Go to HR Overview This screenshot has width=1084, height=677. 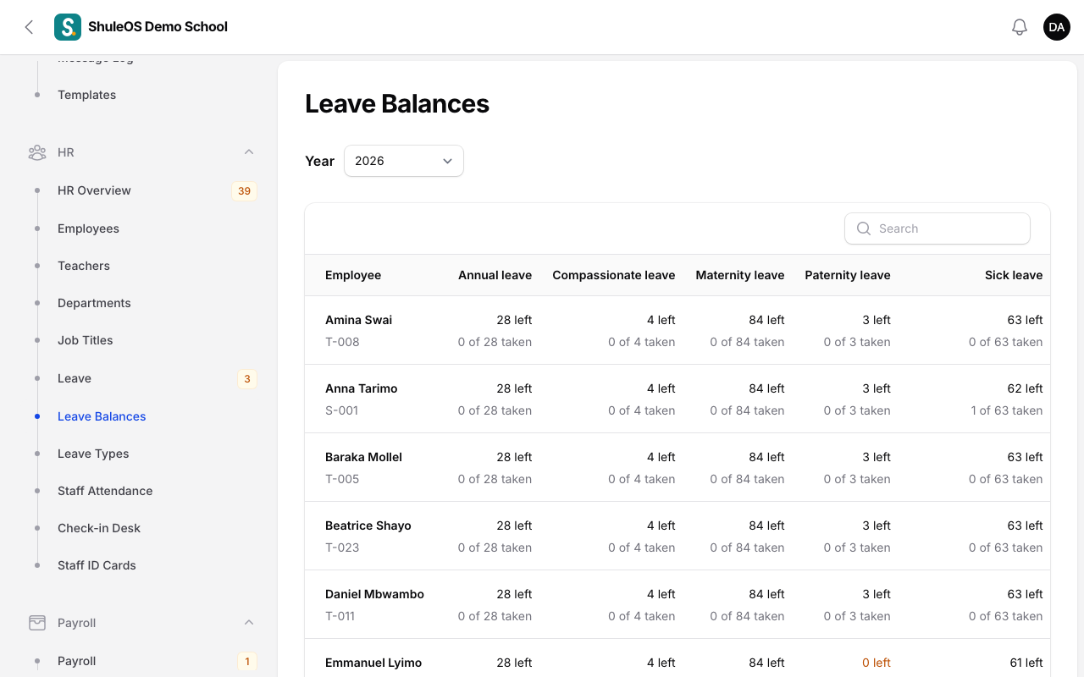coord(94,190)
